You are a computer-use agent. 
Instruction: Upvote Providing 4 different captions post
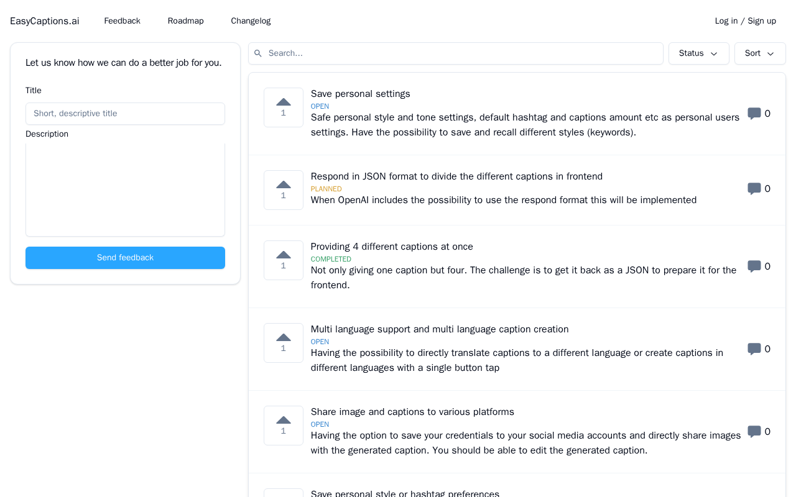(284, 260)
